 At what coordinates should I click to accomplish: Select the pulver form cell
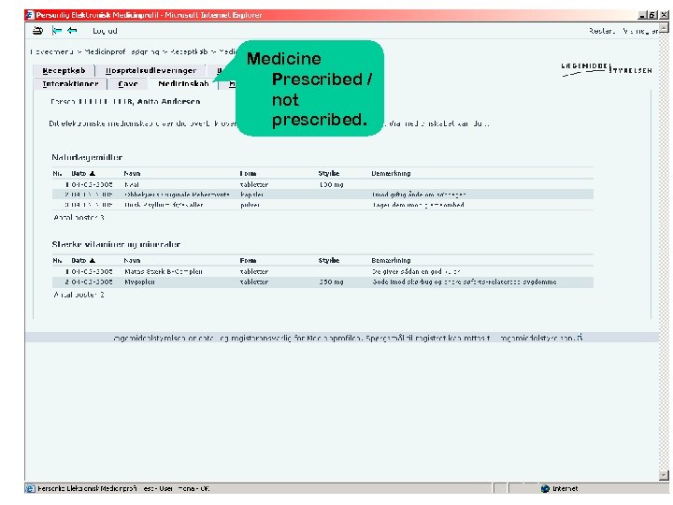(250, 205)
